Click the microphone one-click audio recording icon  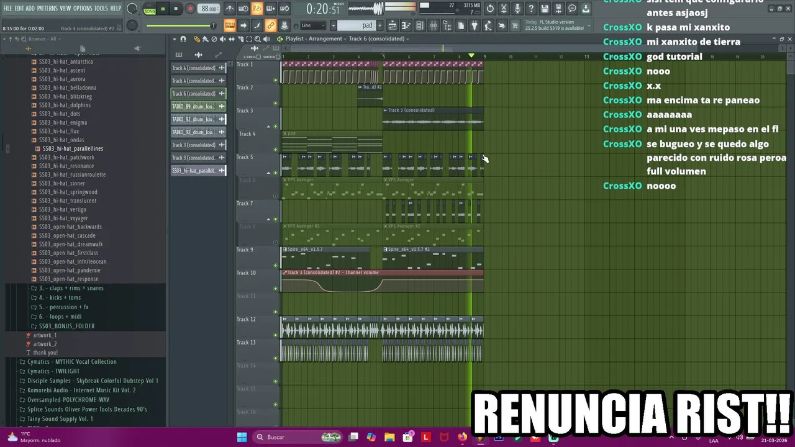(x=517, y=9)
